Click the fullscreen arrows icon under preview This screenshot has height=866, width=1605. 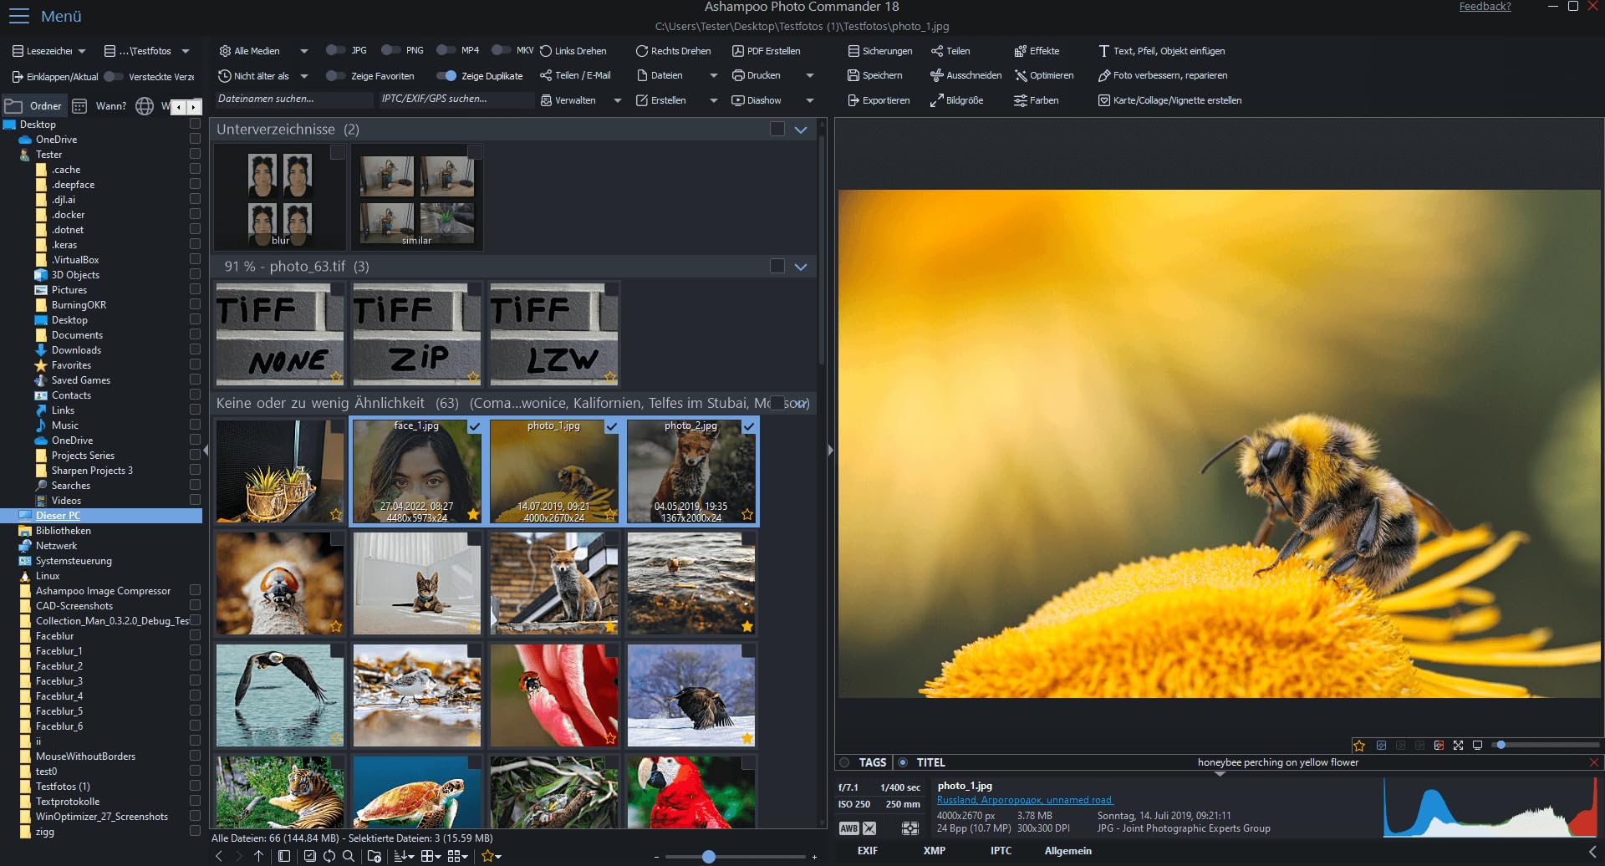coord(1458,745)
